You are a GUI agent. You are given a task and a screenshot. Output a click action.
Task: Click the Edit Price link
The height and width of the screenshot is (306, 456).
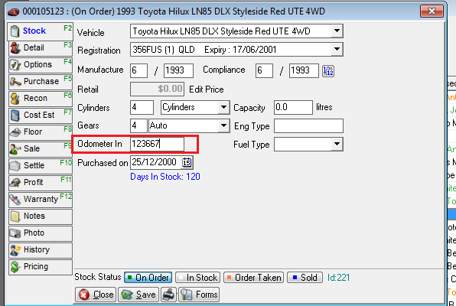pyautogui.click(x=206, y=90)
